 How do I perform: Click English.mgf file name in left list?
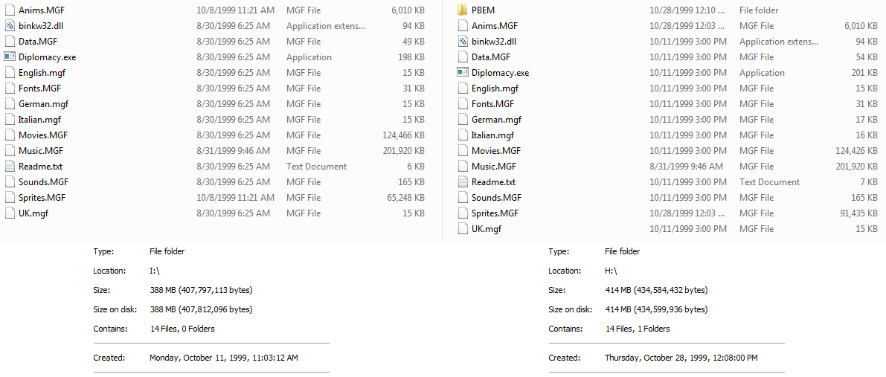(x=43, y=73)
